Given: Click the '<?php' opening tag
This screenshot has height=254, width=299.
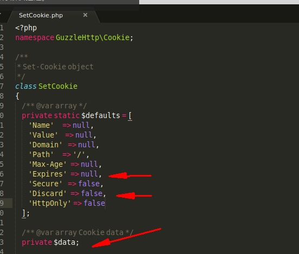Looking at the screenshot, I should coord(26,28).
